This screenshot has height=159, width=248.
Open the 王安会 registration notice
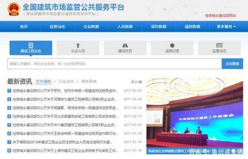click(x=65, y=133)
